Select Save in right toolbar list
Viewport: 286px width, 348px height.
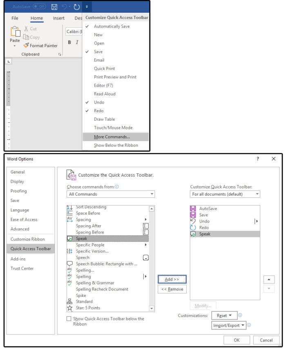click(225, 215)
